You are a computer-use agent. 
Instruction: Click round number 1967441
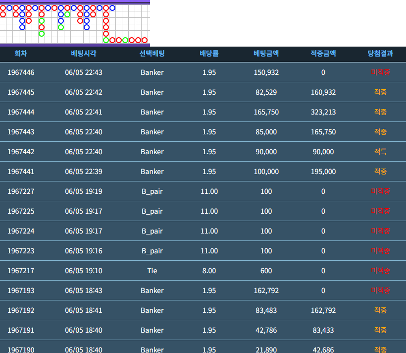[x=21, y=172]
